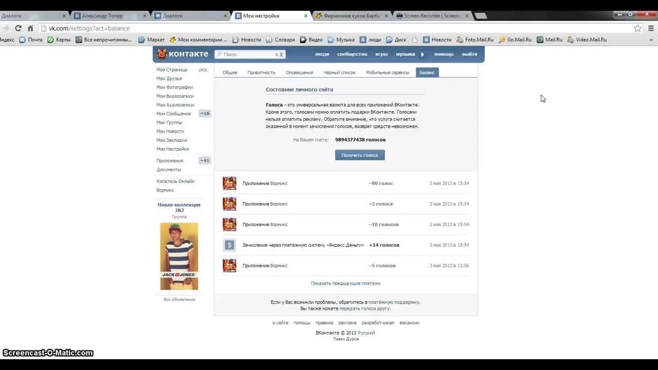Click сообщества in the VK header
The width and height of the screenshot is (658, 370).
[352, 54]
